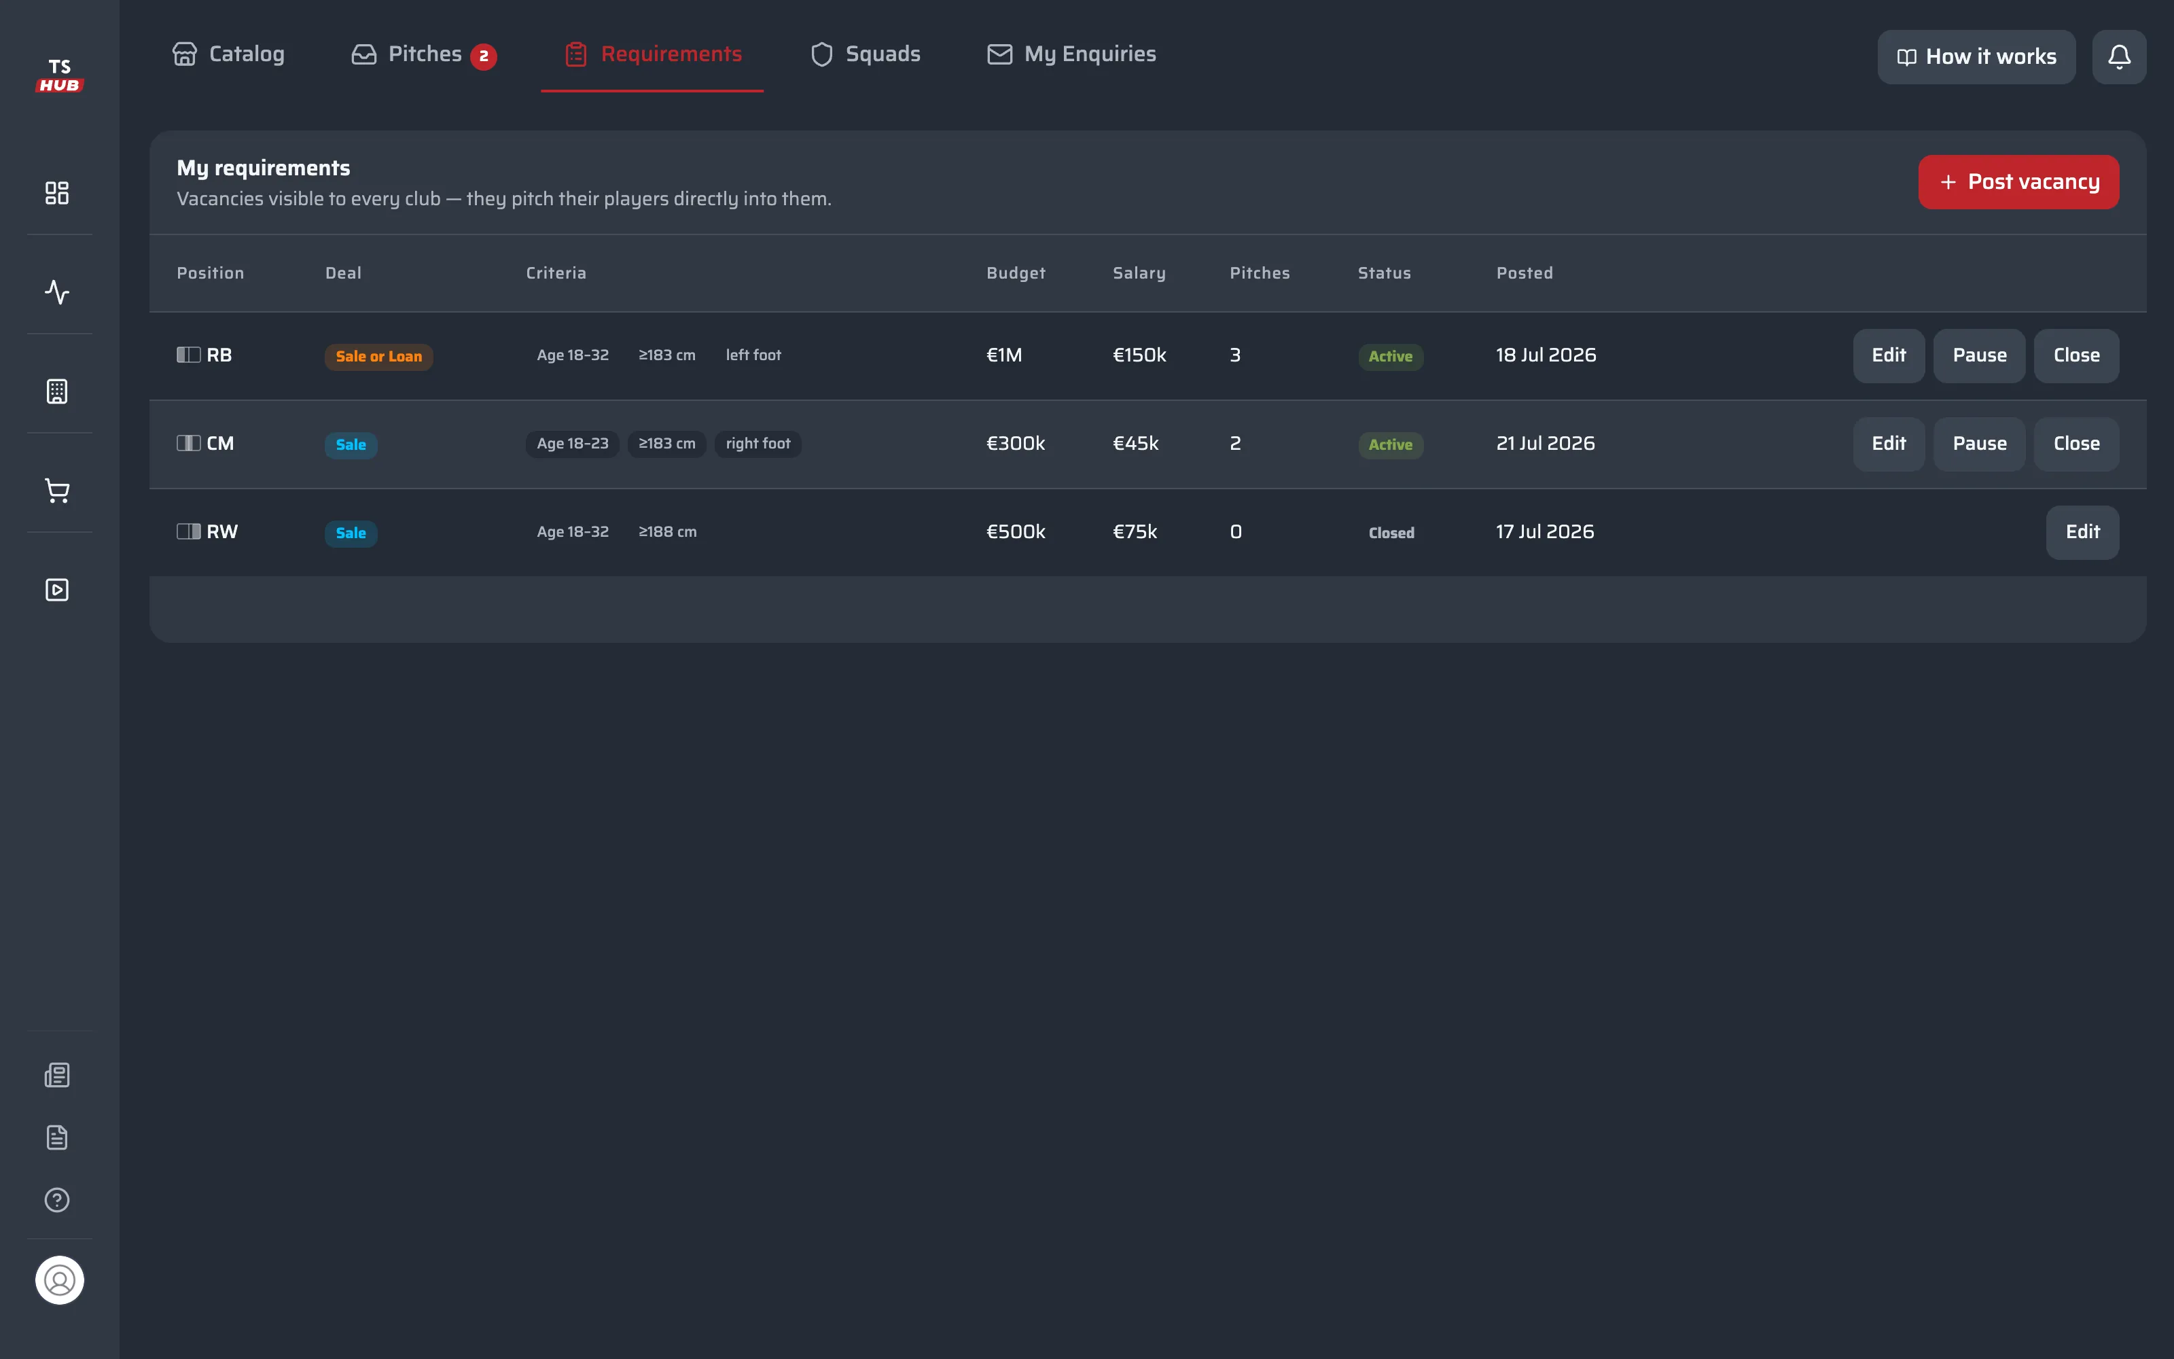Click the left foot criteria tag
The image size is (2174, 1359).
click(x=753, y=355)
